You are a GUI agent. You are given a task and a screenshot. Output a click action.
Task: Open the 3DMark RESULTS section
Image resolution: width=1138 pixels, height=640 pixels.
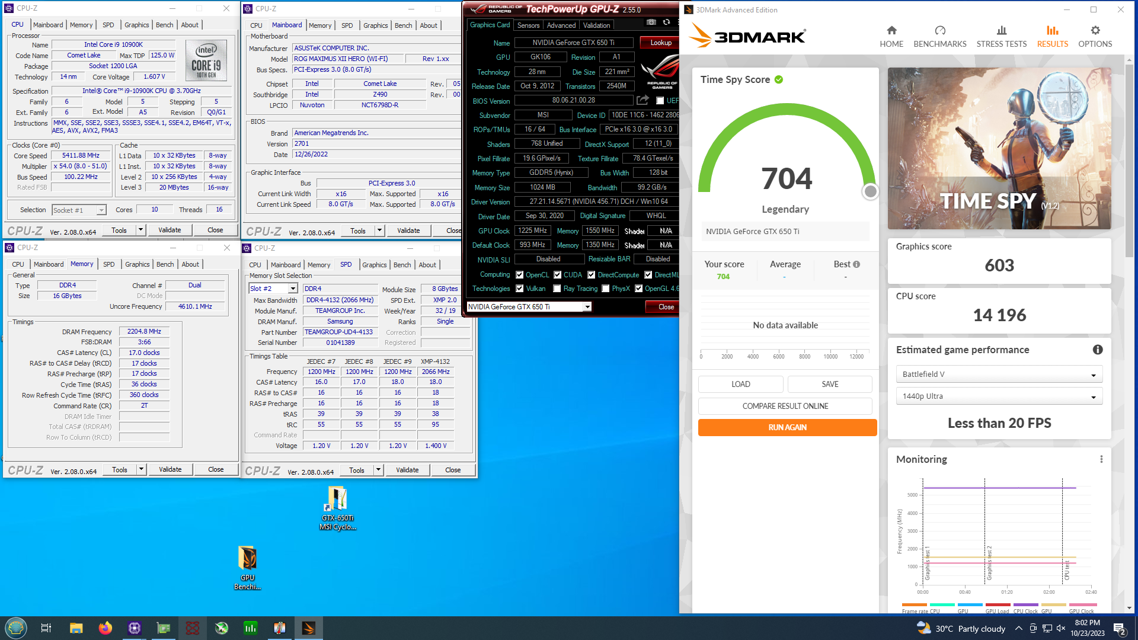pyautogui.click(x=1053, y=37)
